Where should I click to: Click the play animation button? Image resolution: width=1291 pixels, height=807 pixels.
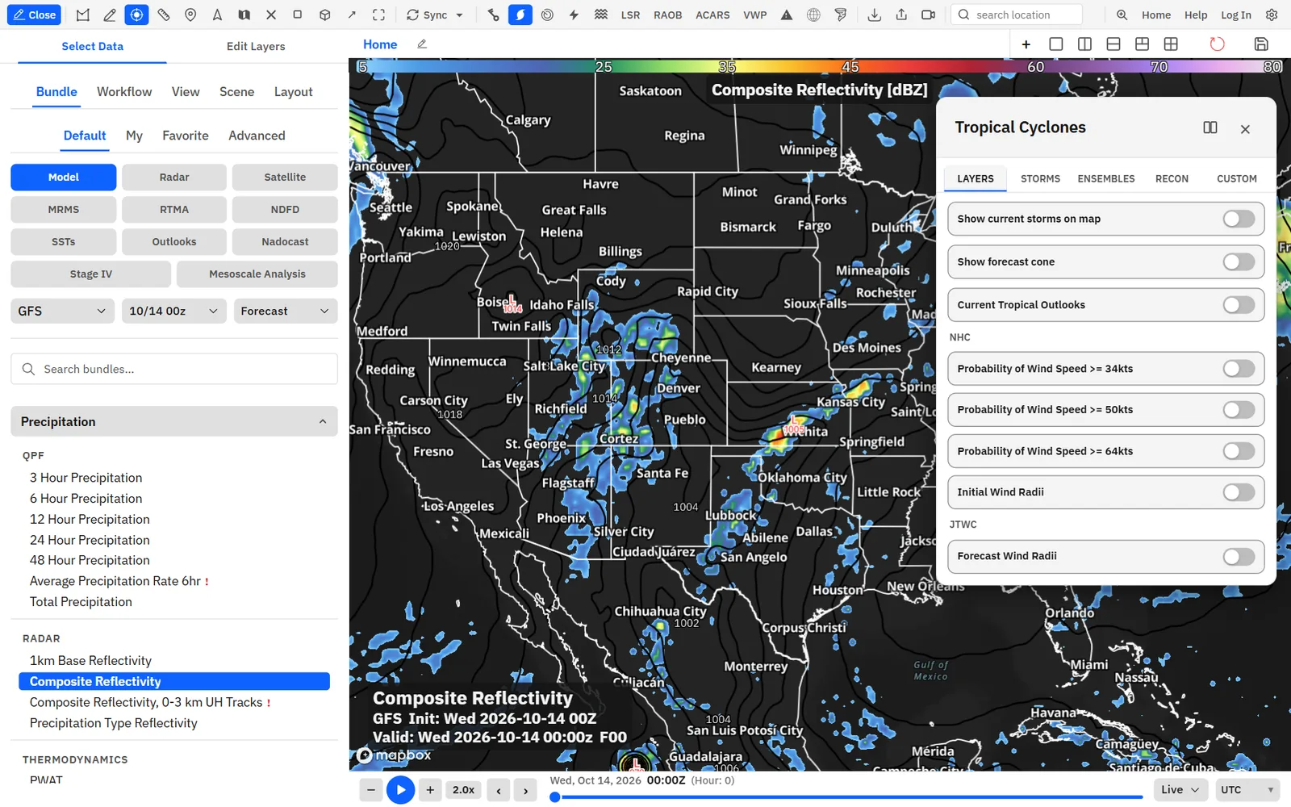coord(400,790)
